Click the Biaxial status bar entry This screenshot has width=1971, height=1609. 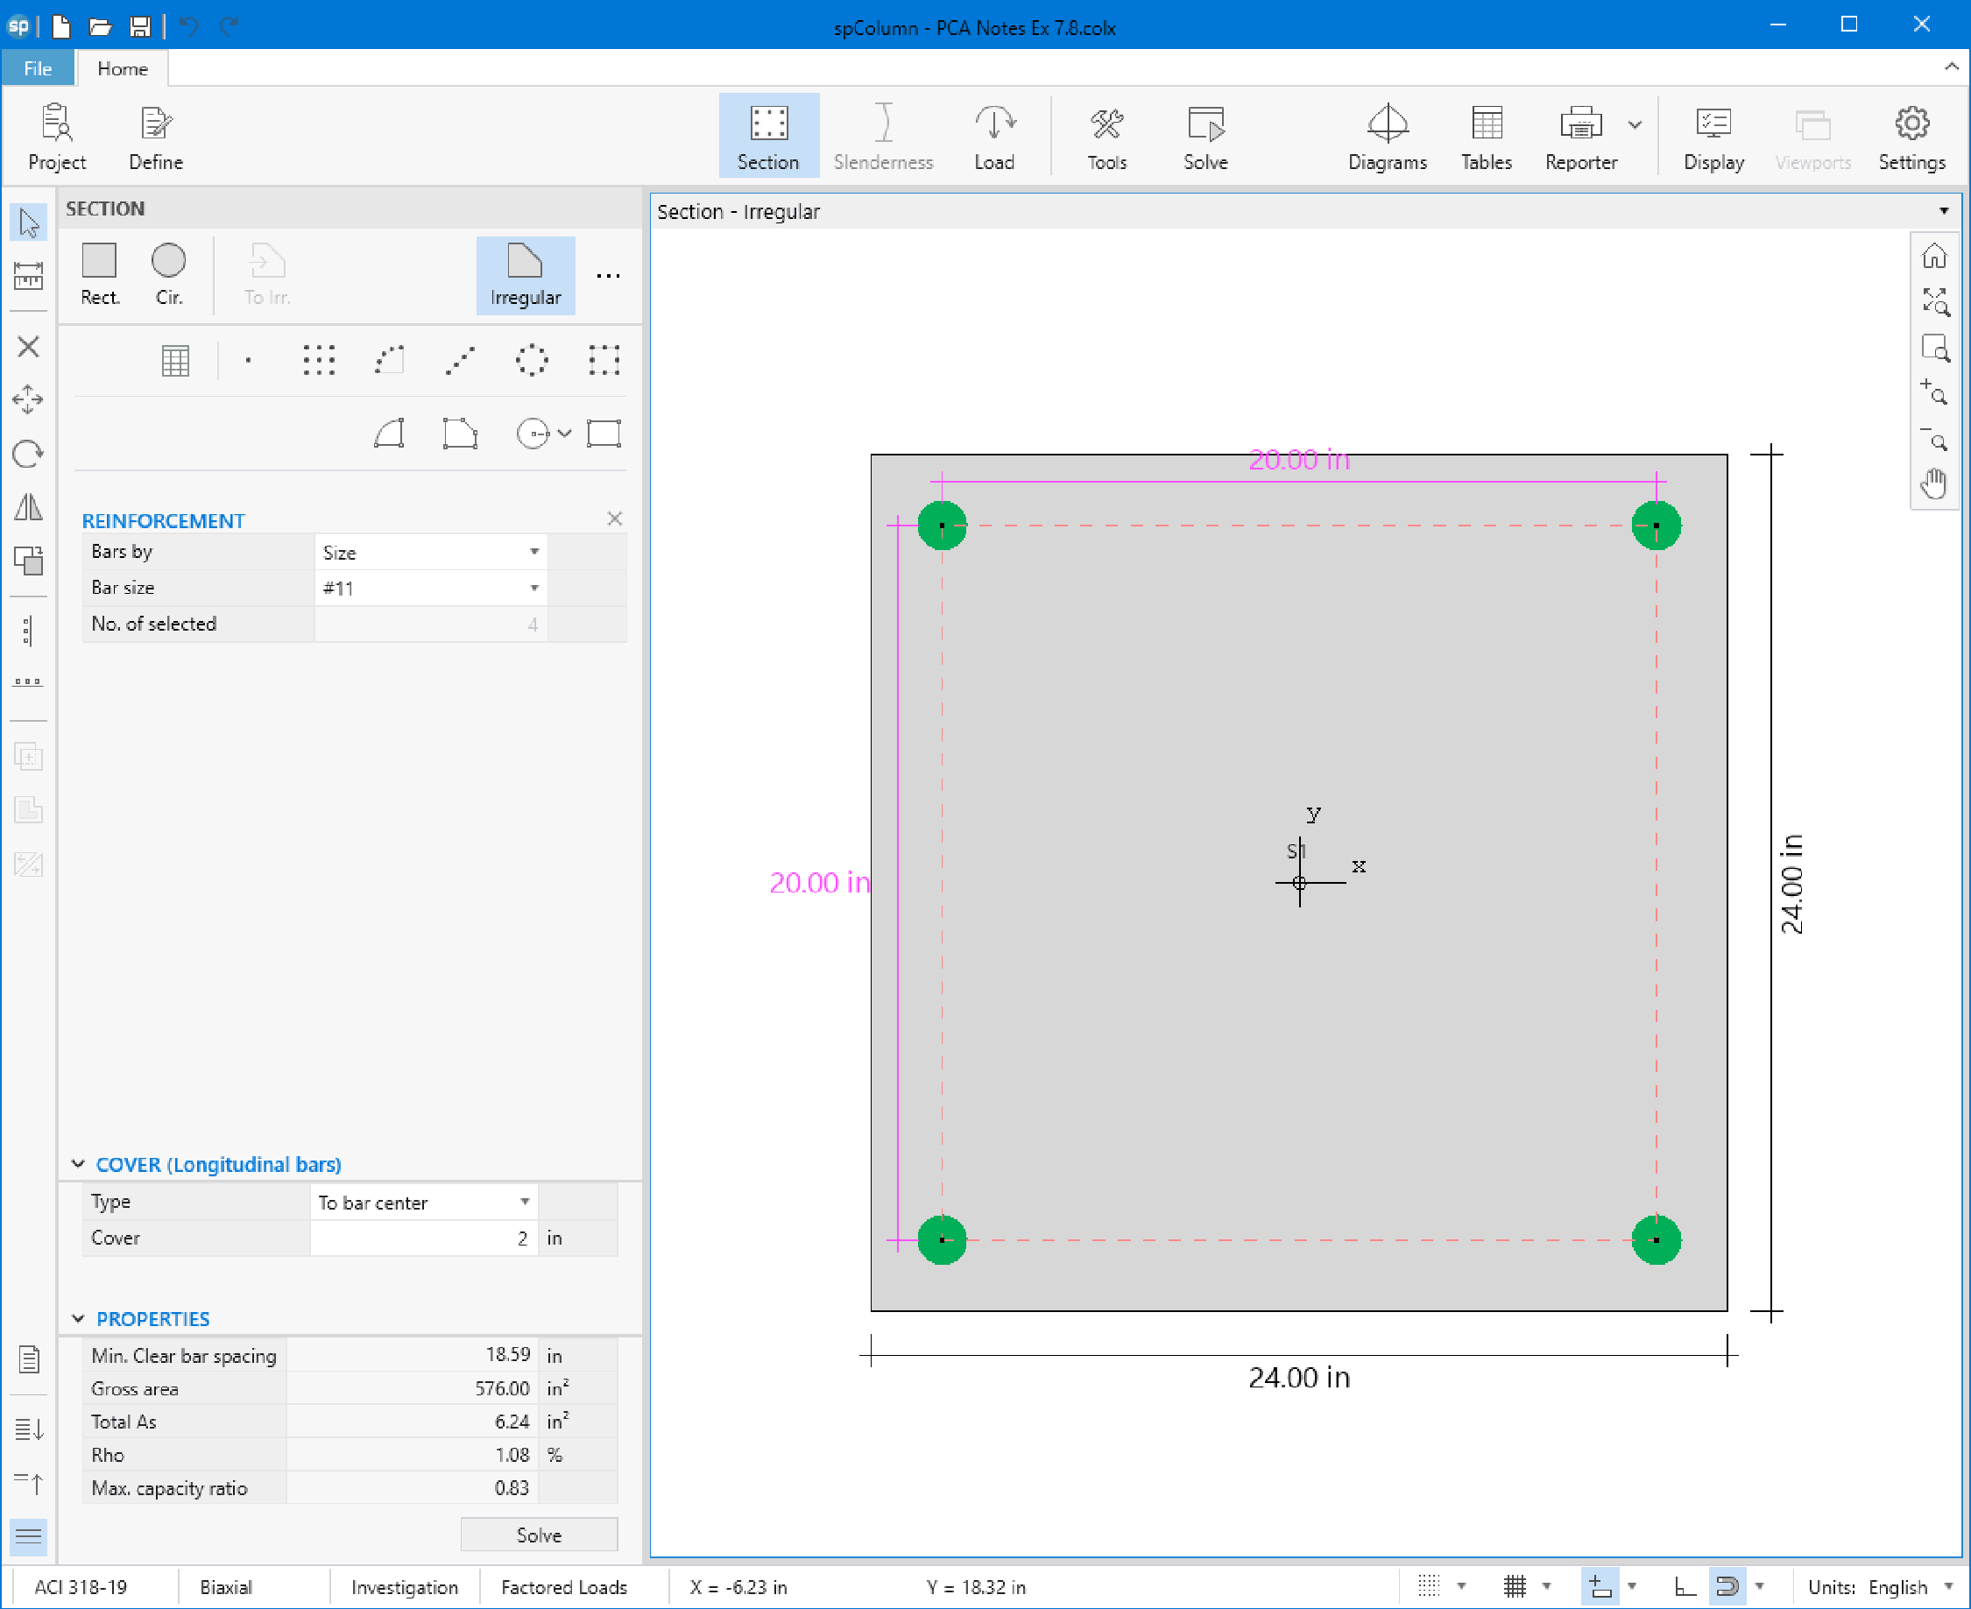[226, 1587]
